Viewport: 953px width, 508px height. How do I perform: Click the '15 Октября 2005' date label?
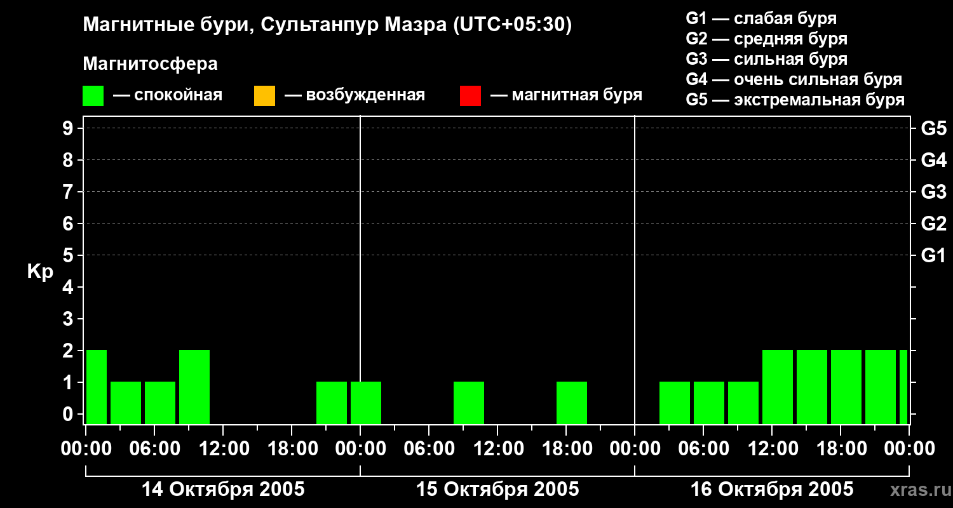[x=497, y=490]
